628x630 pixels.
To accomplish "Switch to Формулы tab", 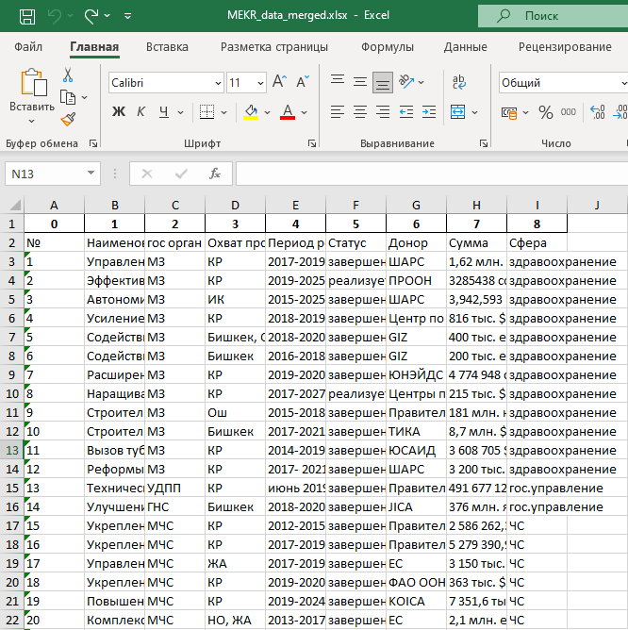I will (x=388, y=47).
